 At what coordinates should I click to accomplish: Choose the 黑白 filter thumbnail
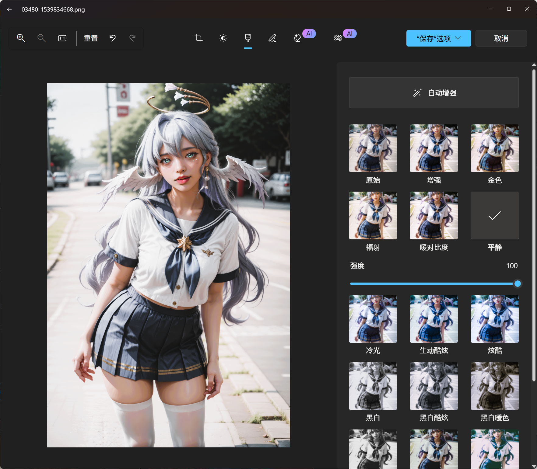pos(373,386)
